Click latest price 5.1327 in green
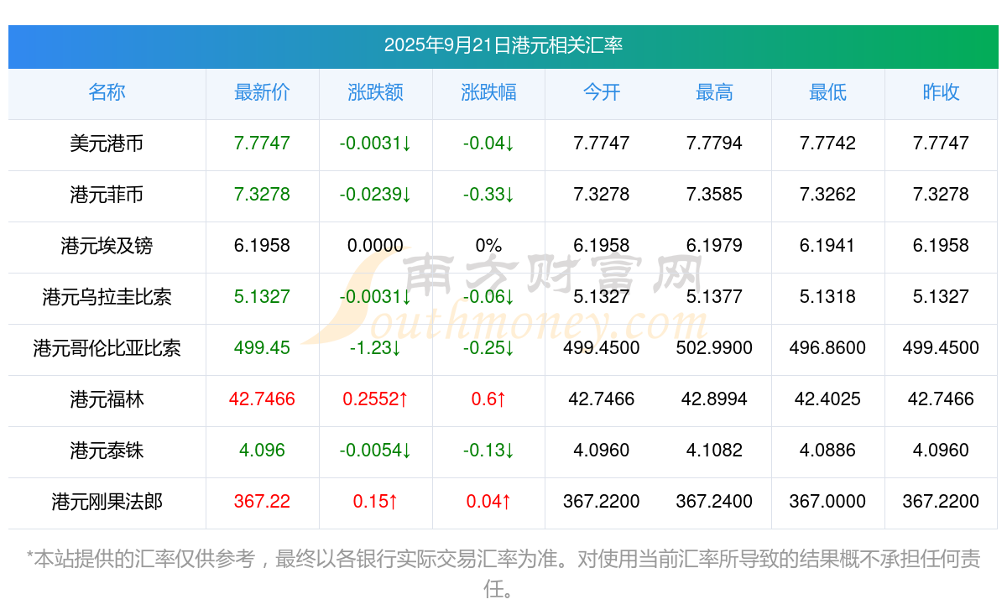Viewport: 1007px width, 615px height. (263, 297)
